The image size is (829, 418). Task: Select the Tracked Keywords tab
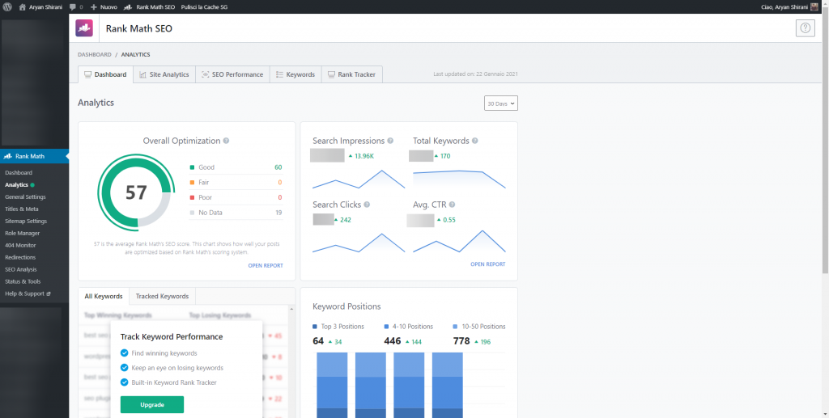pos(162,297)
